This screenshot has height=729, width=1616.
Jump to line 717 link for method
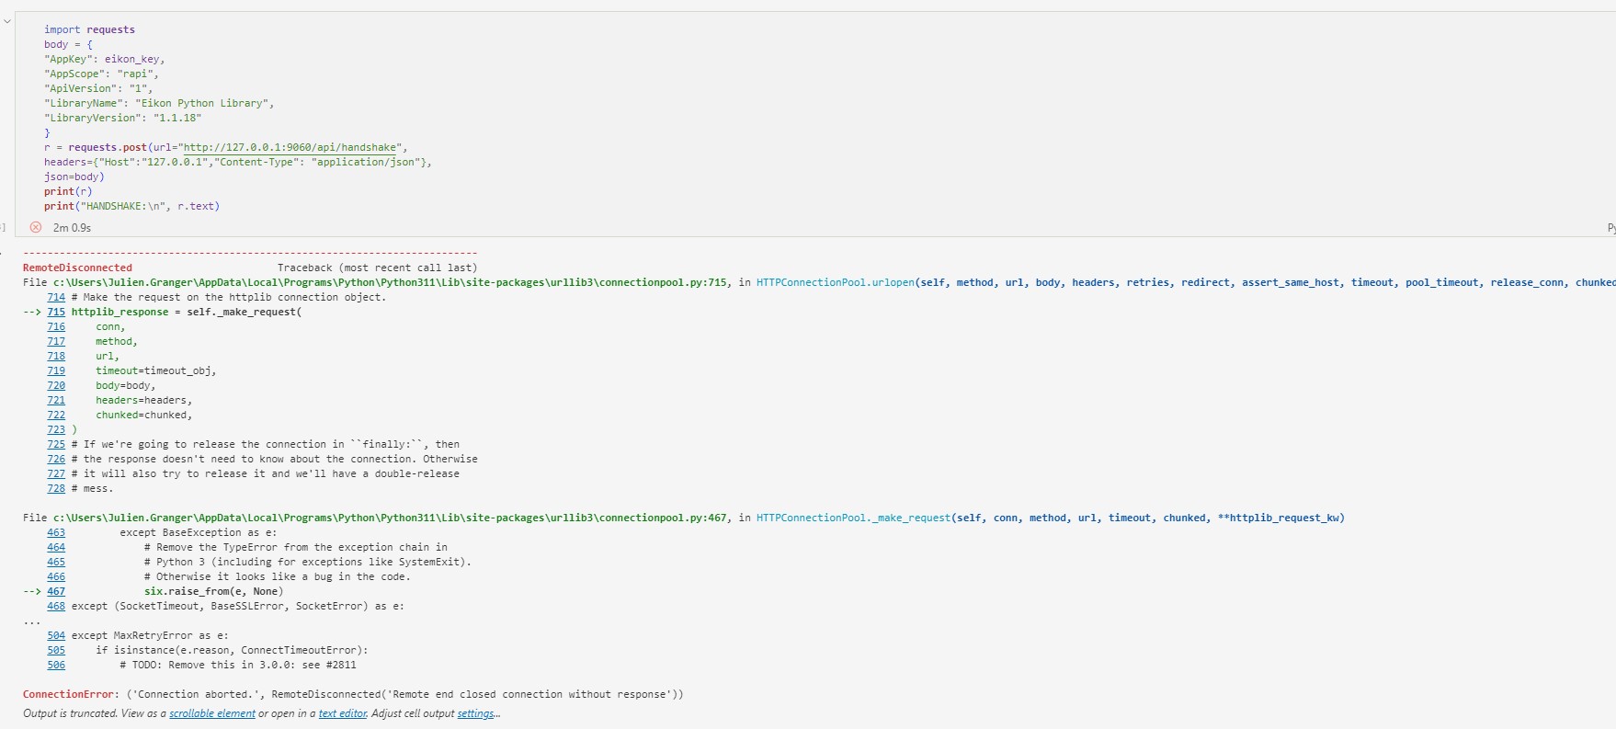(56, 341)
